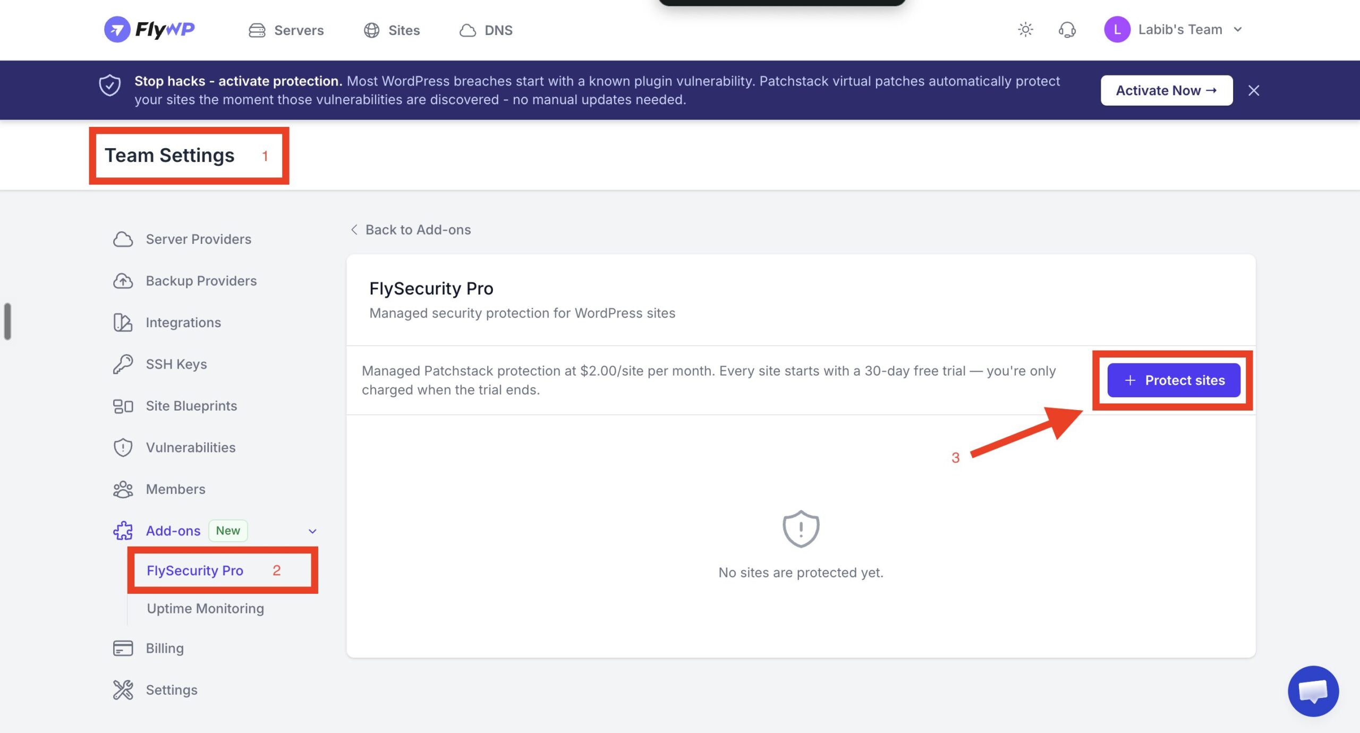Click the Add-ons puzzle icon
This screenshot has height=733, width=1360.
[123, 531]
